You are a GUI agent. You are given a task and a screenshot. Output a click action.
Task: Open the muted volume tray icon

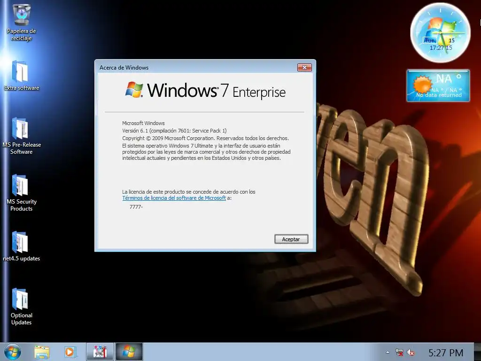click(410, 353)
